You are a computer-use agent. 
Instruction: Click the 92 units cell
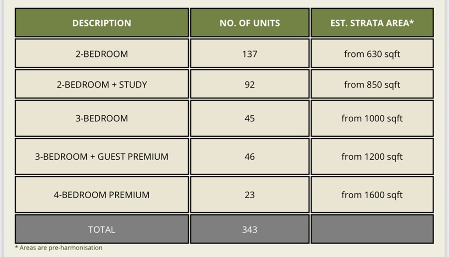point(249,85)
